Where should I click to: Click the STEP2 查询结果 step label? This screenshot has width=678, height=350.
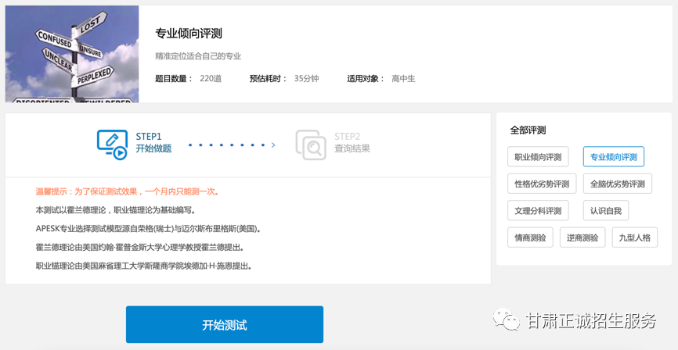tap(352, 148)
